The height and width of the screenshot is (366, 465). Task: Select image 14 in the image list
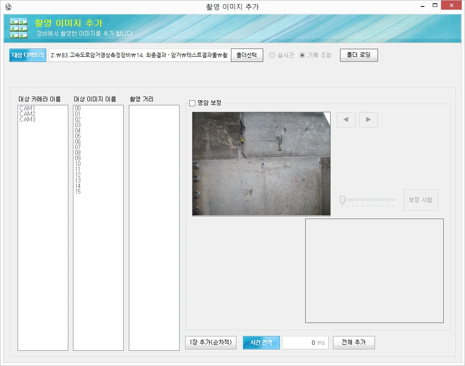pos(78,186)
